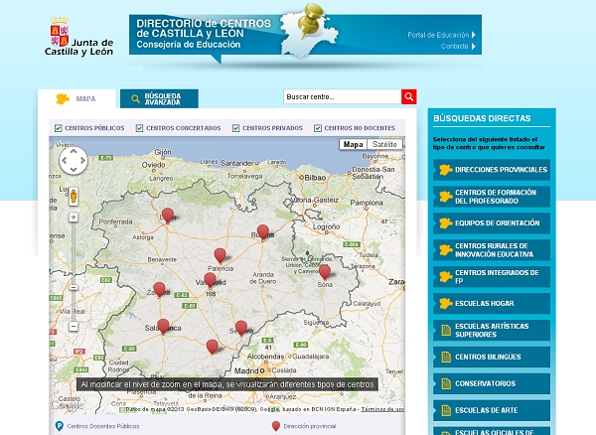Click the Street View pegman icon
This screenshot has width=596, height=435.
[74, 197]
